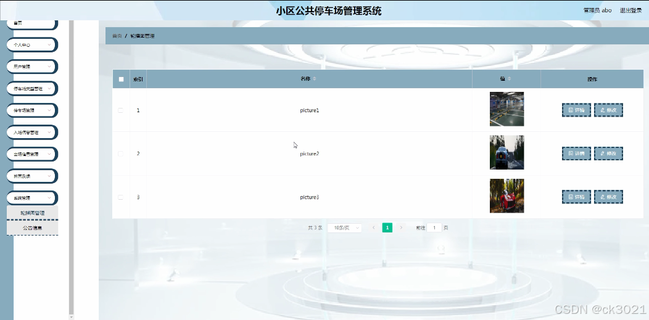Expand the 留言反馈 sidebar menu
649x320 pixels.
coord(32,176)
